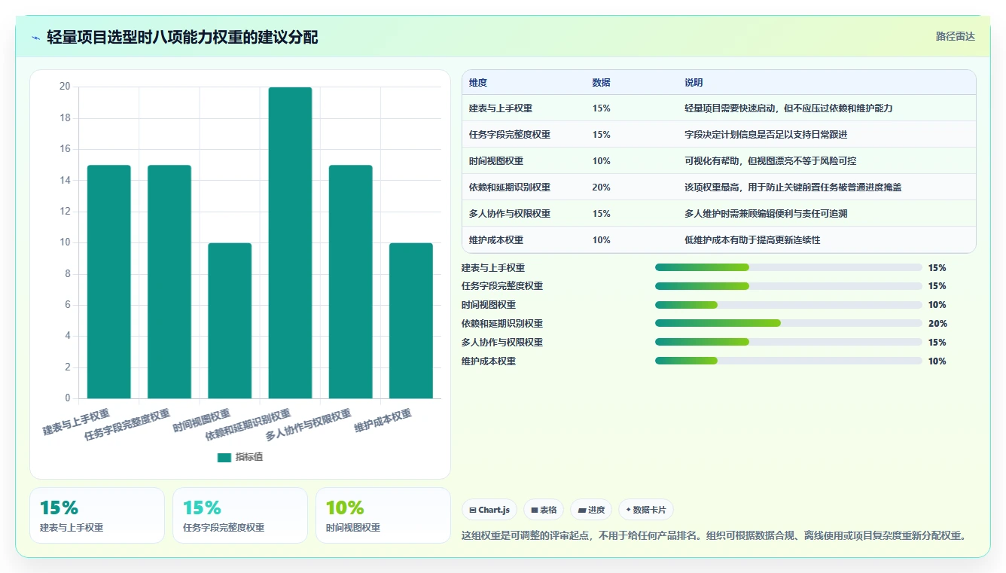Click 低维护成本有助于提高更新连续性 description
Image resolution: width=1006 pixels, height=573 pixels.
coord(752,240)
